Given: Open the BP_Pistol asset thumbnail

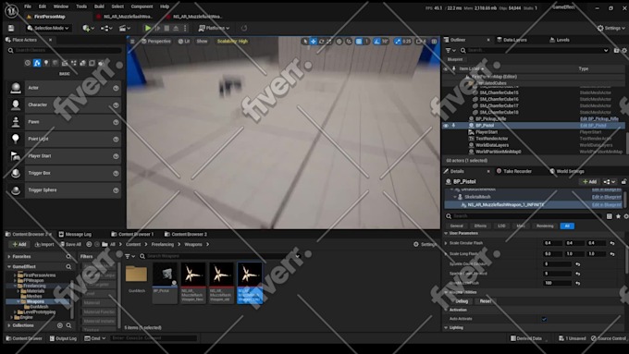Looking at the screenshot, I should [165, 275].
